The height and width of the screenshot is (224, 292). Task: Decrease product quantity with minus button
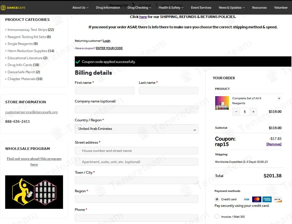point(236,112)
